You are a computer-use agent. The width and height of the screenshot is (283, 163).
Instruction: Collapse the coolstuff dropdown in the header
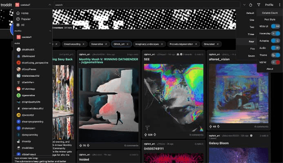[x=50, y=5]
